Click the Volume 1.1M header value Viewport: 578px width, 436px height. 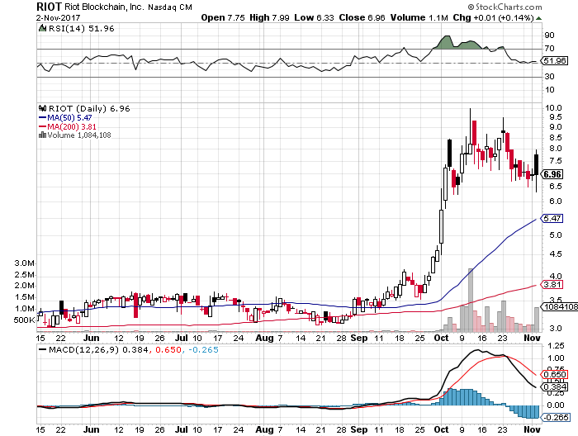[419, 17]
